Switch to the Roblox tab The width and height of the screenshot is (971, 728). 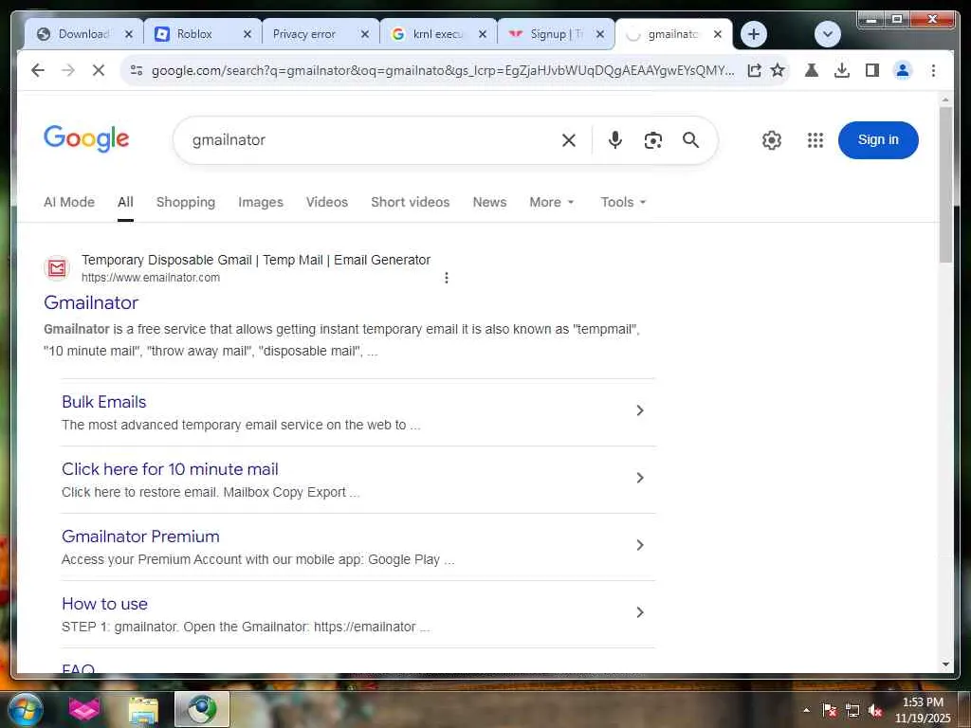tap(205, 34)
